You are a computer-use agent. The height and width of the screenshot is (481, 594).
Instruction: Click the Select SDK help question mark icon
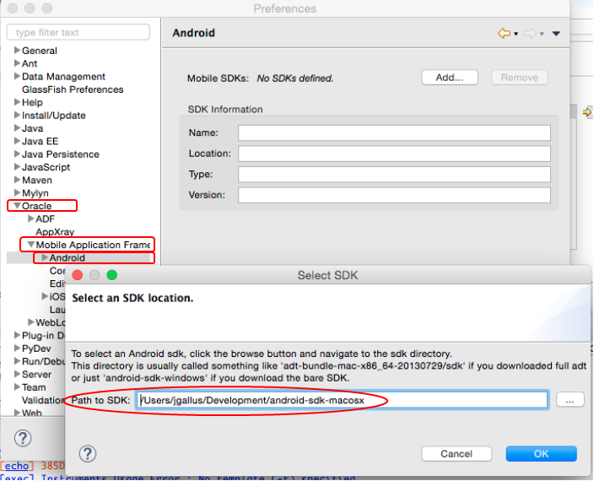(88, 453)
